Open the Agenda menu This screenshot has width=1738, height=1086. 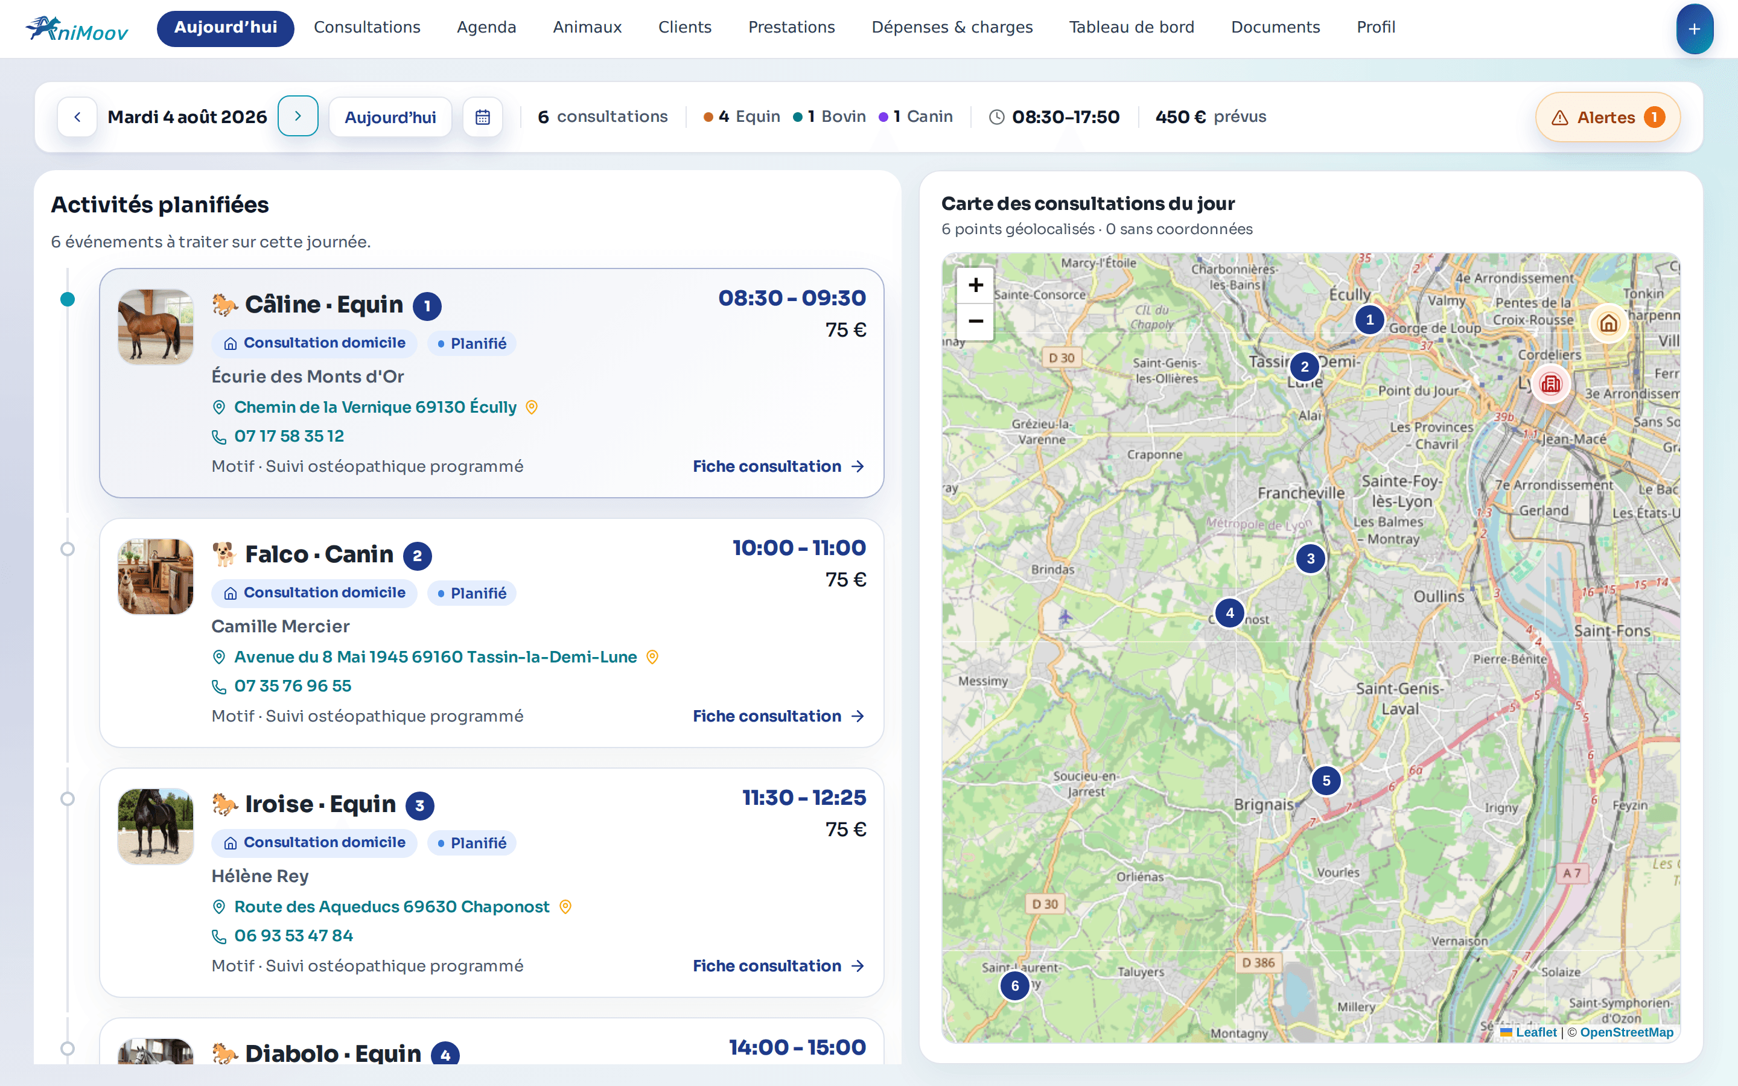point(486,27)
